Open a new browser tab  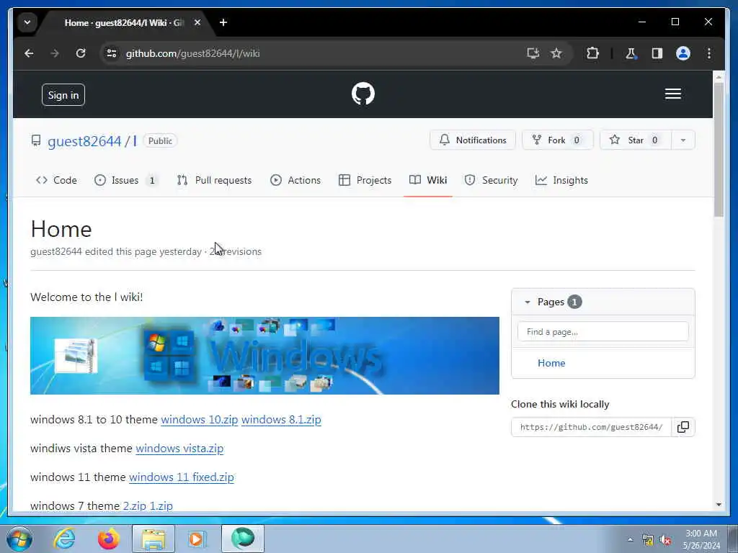click(x=223, y=22)
